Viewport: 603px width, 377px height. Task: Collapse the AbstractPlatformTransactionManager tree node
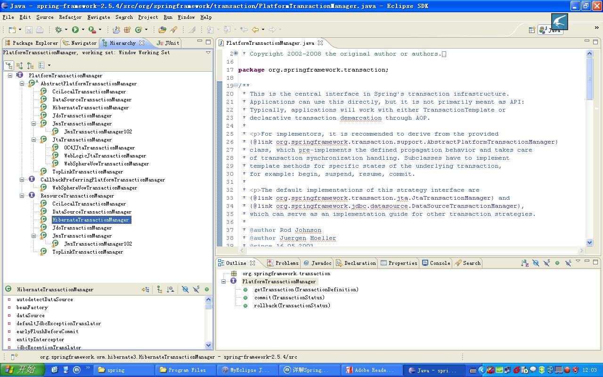22,83
